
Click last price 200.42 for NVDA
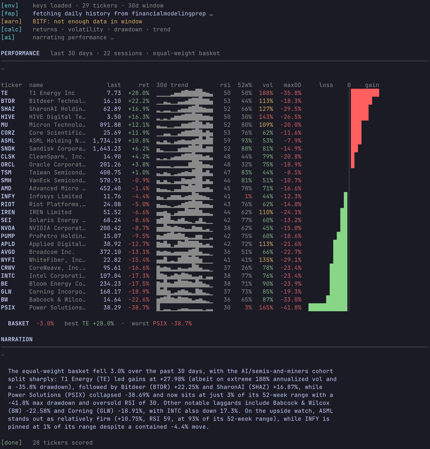[110, 228]
